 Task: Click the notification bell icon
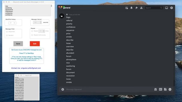(131, 8)
